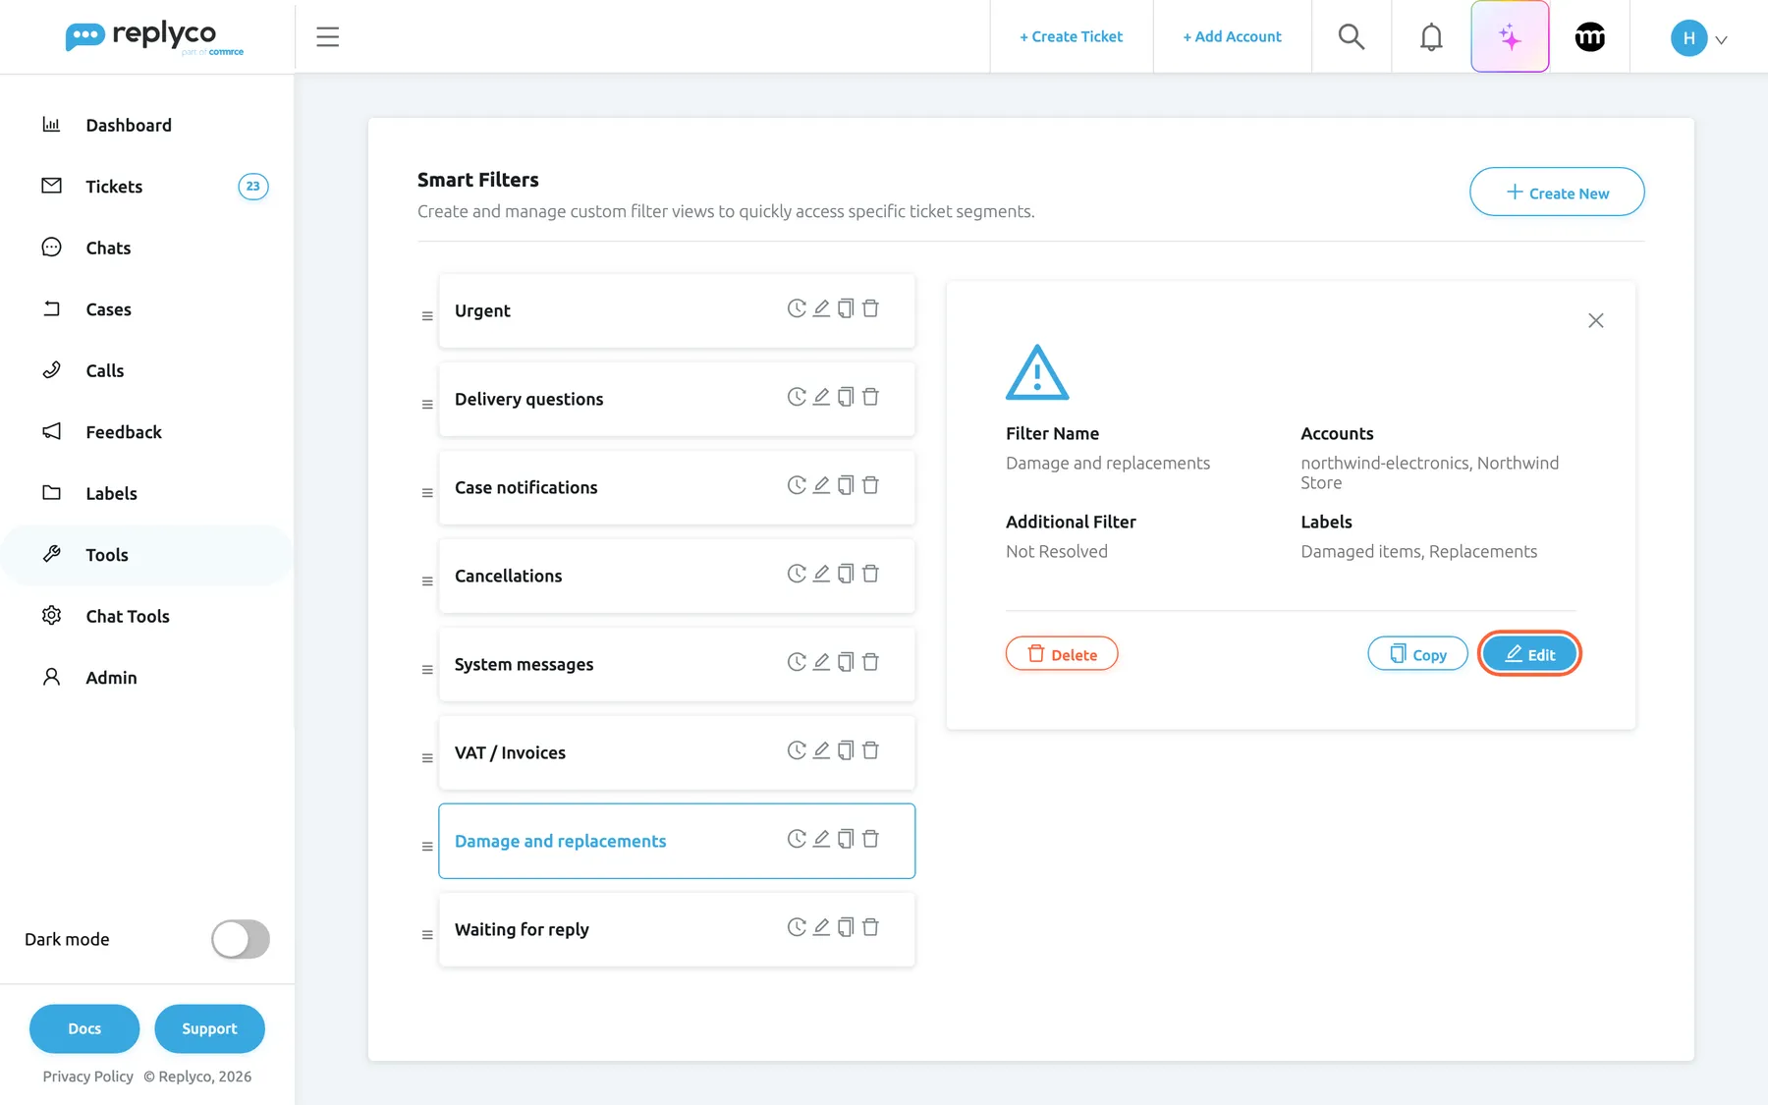
Task: Open the Labels sidebar item
Action: coord(111,494)
